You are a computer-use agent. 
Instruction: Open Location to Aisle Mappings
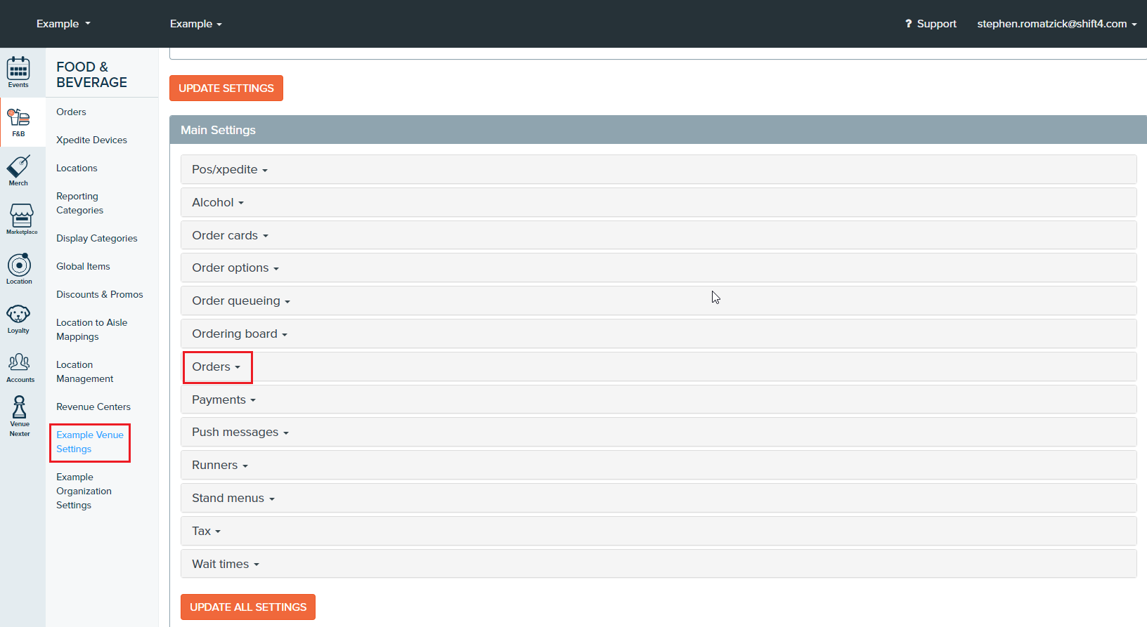pos(91,330)
